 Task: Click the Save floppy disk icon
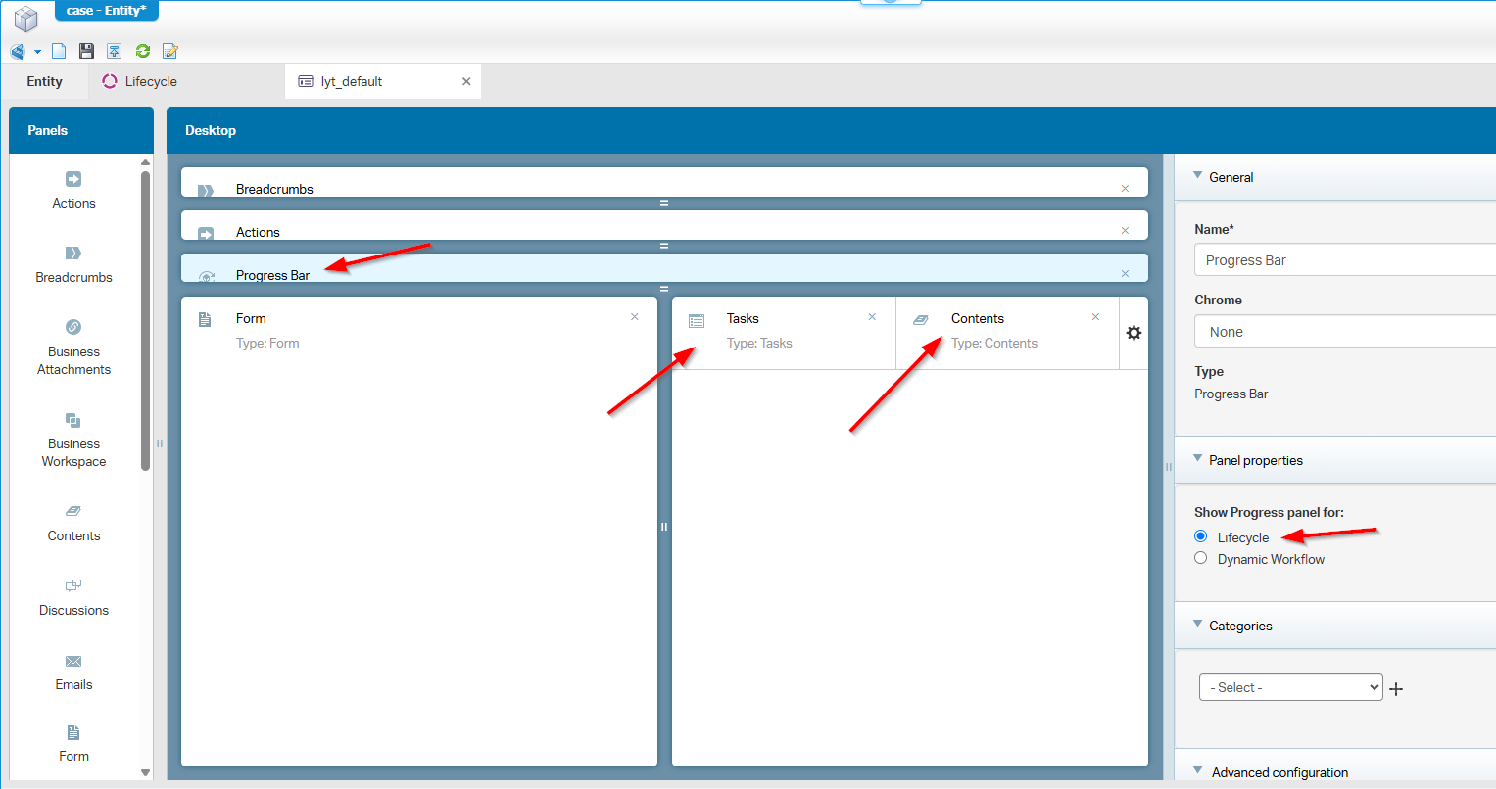pyautogui.click(x=86, y=51)
